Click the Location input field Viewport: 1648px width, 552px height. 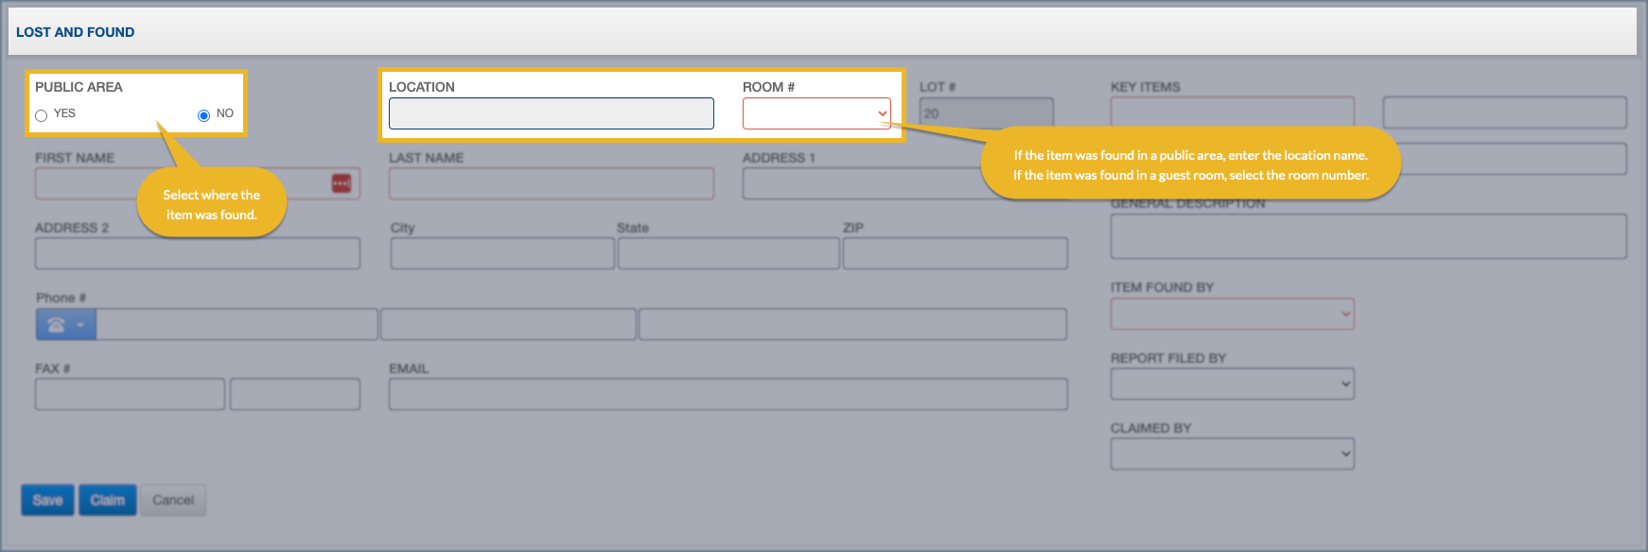(x=551, y=113)
